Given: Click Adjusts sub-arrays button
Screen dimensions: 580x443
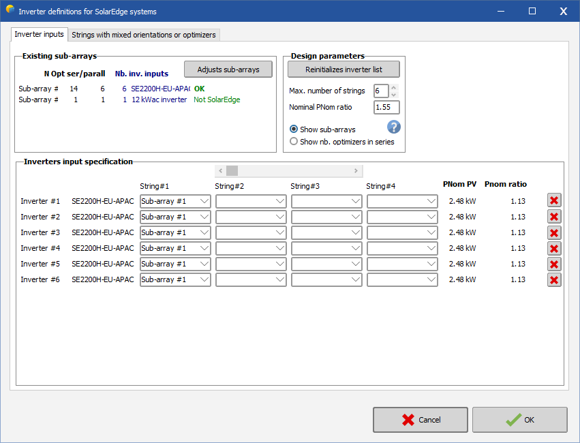Looking at the screenshot, I should click(x=228, y=70).
